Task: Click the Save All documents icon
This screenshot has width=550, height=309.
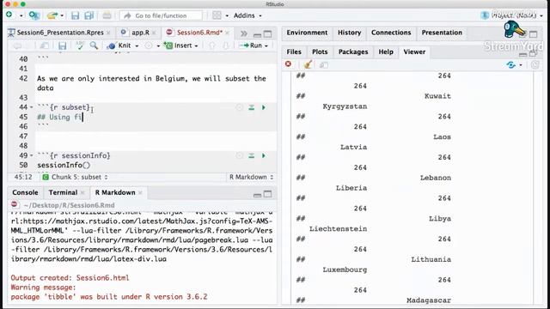Action: click(x=89, y=15)
